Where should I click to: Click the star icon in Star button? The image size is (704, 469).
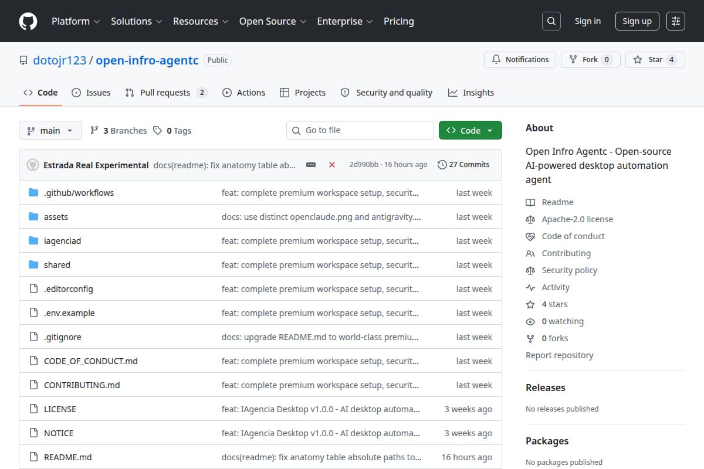click(x=638, y=60)
